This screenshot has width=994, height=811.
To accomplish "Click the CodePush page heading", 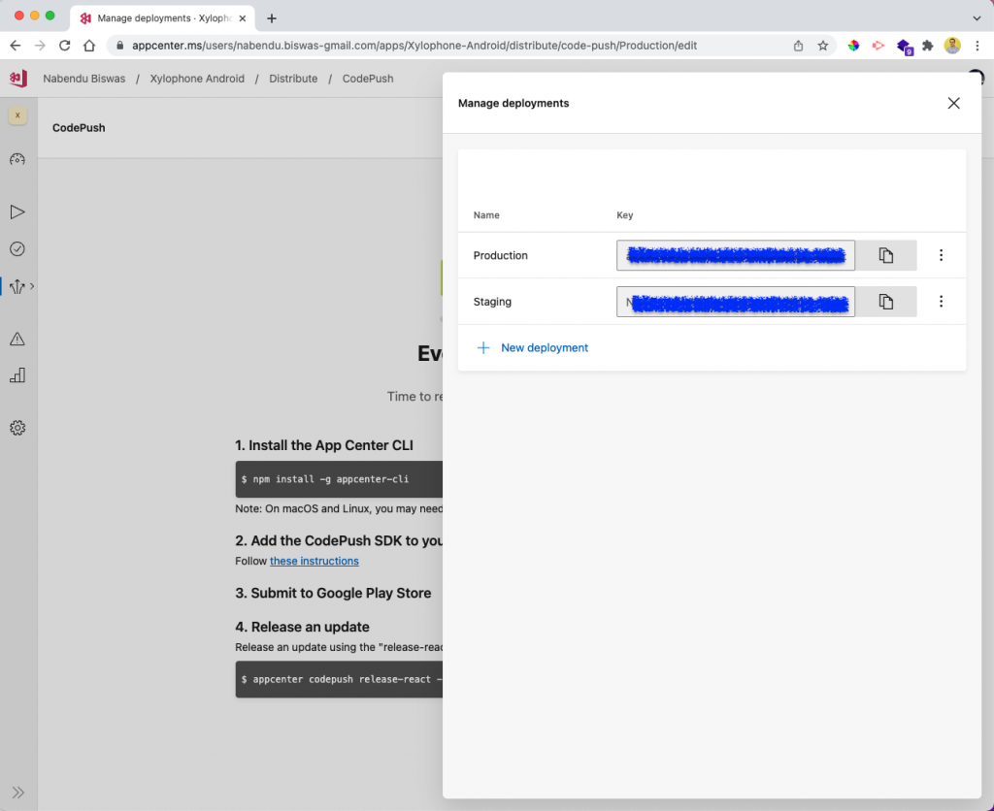I will [x=79, y=128].
